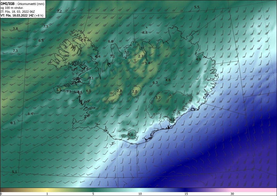Image resolution: width=277 pixels, height=196 pixels.
Task: Click the 5.1 value label
Action: (x=14, y=172)
